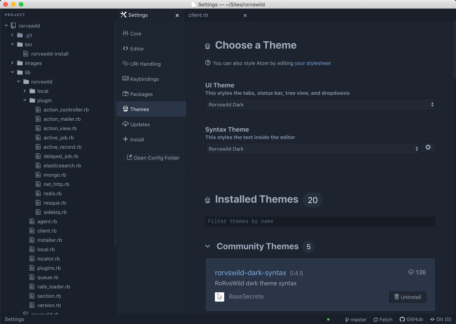Open client.rb in tree view
The height and width of the screenshot is (324, 456).
[x=47, y=231]
